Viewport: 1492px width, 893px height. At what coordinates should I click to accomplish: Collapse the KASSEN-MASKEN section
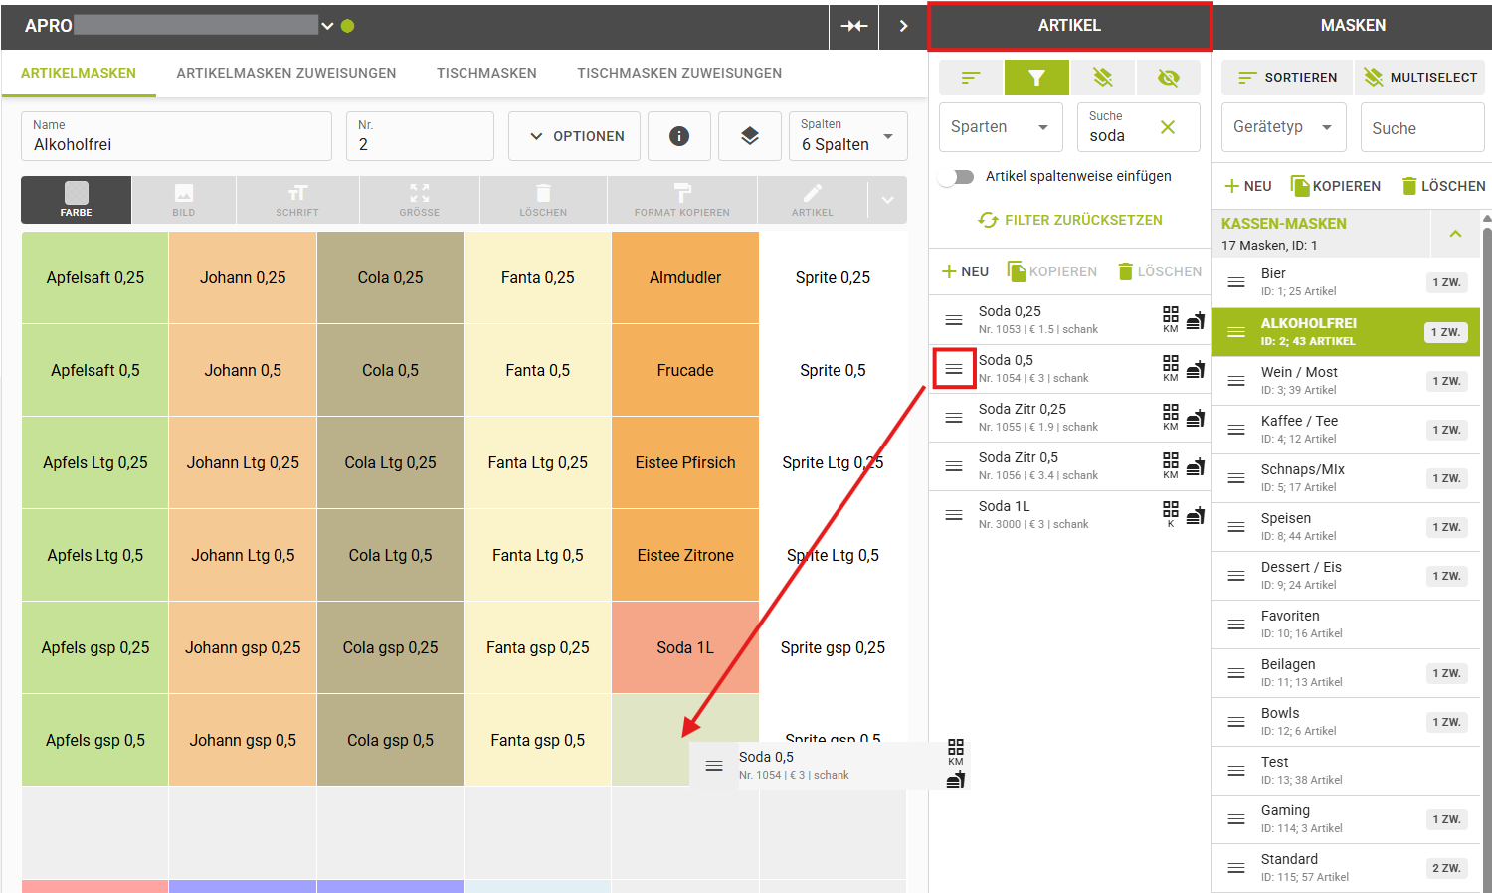point(1455,234)
